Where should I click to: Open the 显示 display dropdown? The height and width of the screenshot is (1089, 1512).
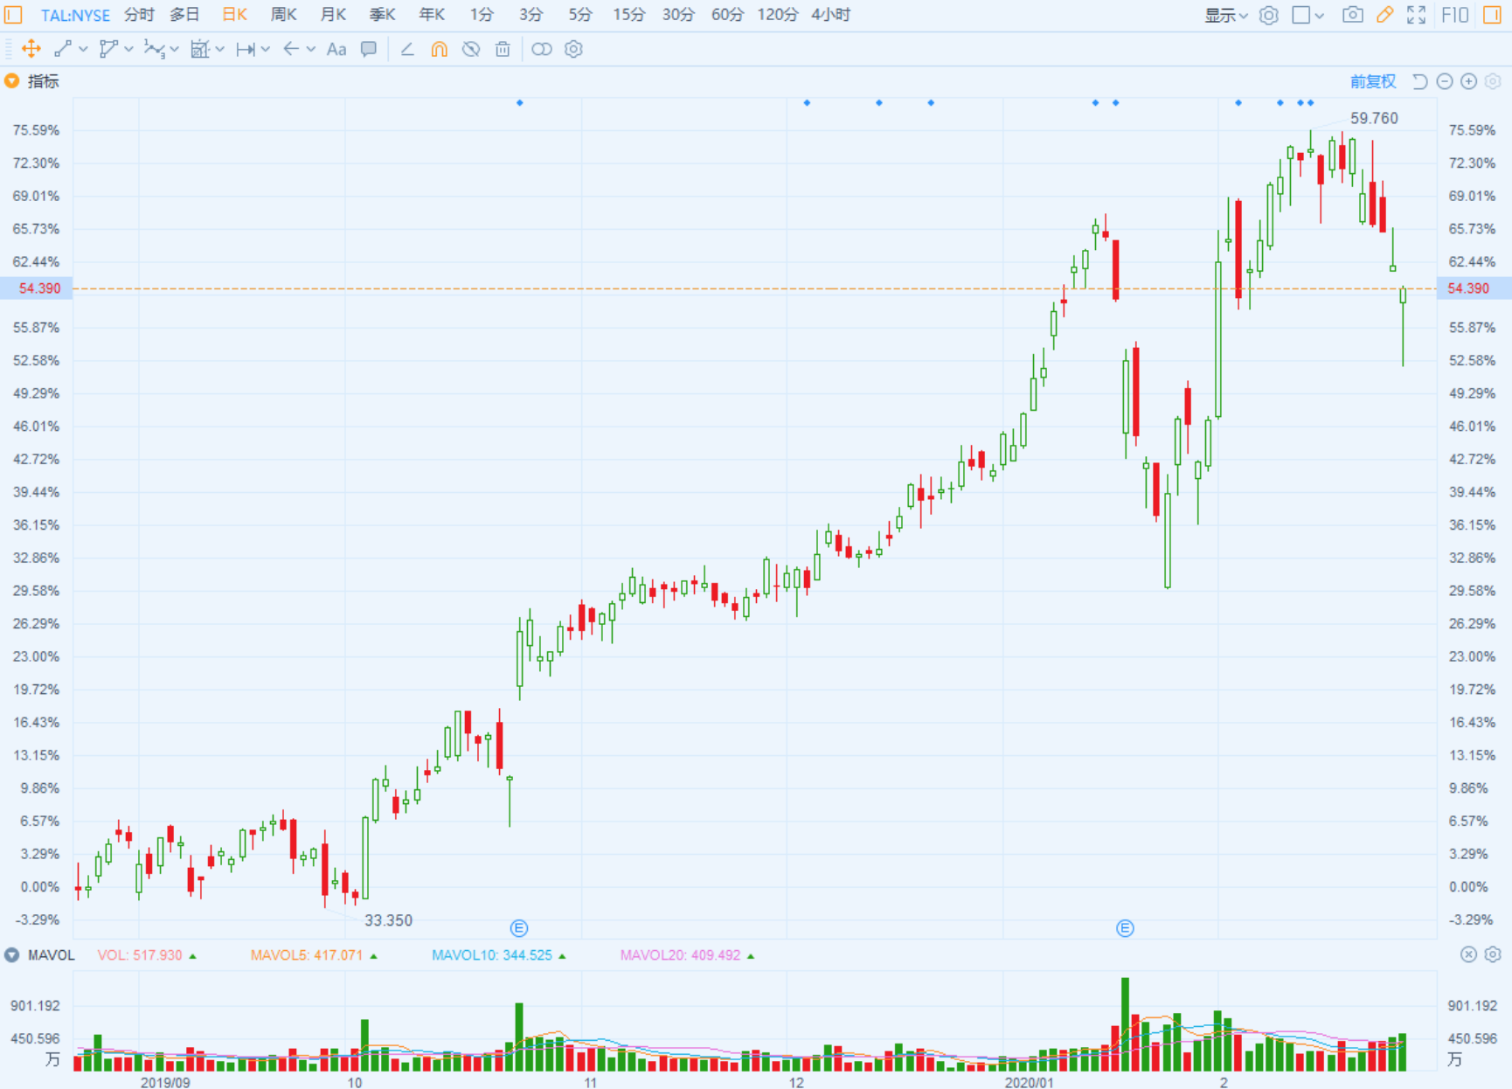tap(1225, 15)
